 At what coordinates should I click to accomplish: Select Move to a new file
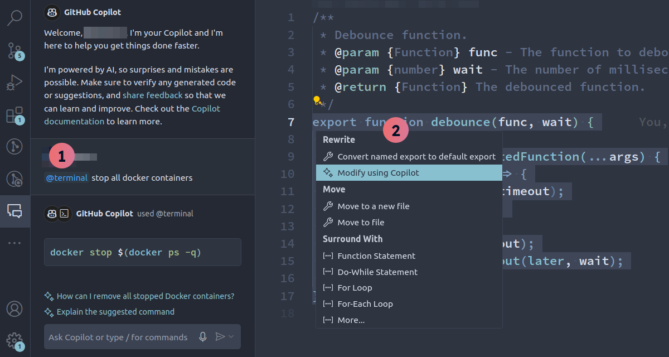click(409, 206)
